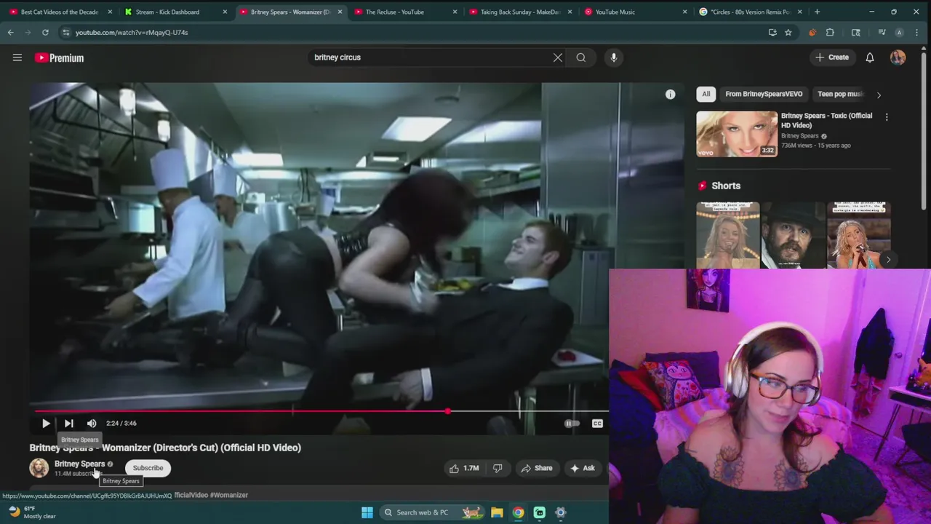Open Chrome profile A button

(x=899, y=32)
